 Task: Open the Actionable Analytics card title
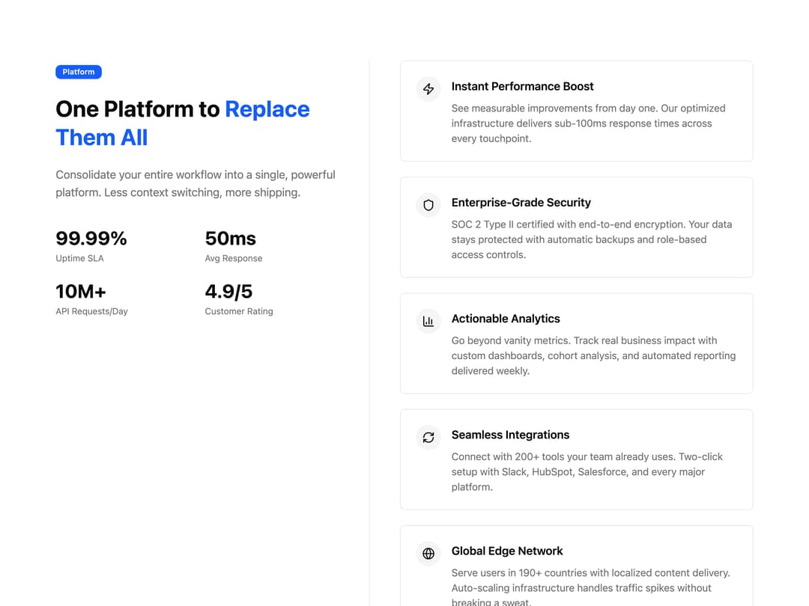coord(505,319)
